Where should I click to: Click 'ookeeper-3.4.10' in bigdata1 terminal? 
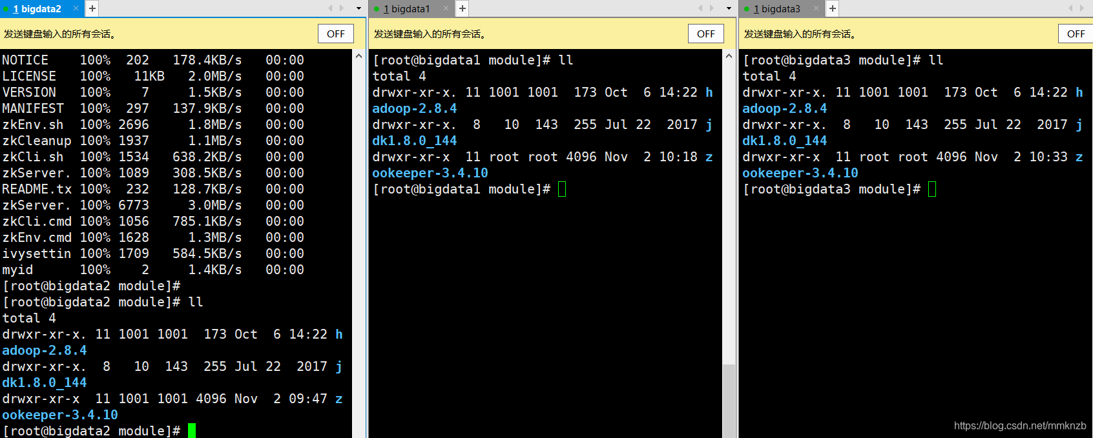(430, 173)
